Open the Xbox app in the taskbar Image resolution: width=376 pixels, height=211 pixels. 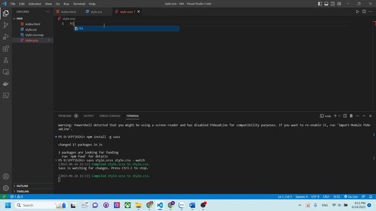127,205
